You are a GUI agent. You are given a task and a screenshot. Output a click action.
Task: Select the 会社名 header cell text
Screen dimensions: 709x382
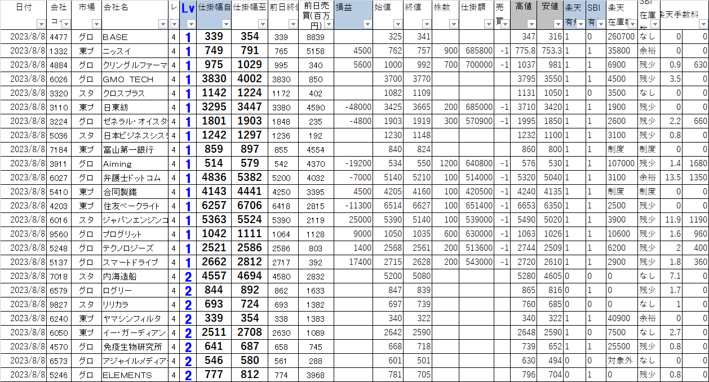click(116, 7)
